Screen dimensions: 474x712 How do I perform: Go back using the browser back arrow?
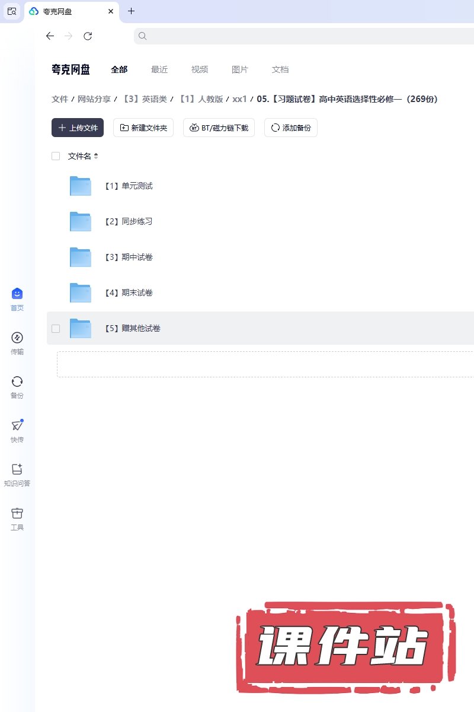50,36
